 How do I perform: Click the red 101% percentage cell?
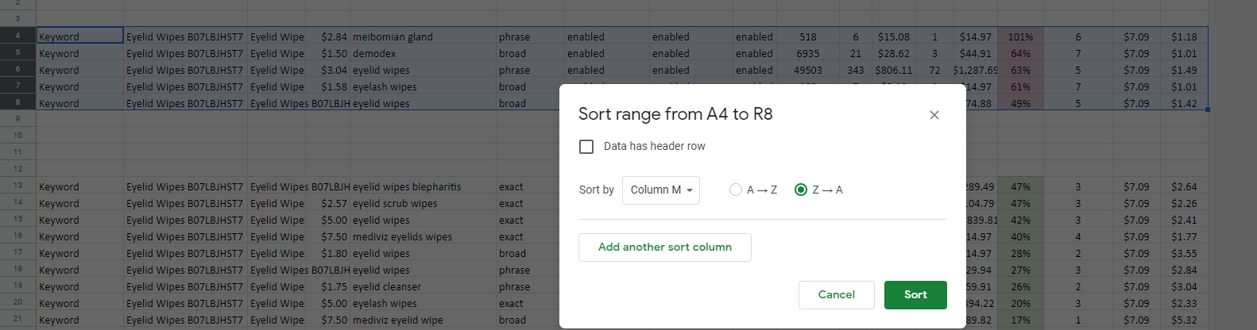click(x=1020, y=36)
